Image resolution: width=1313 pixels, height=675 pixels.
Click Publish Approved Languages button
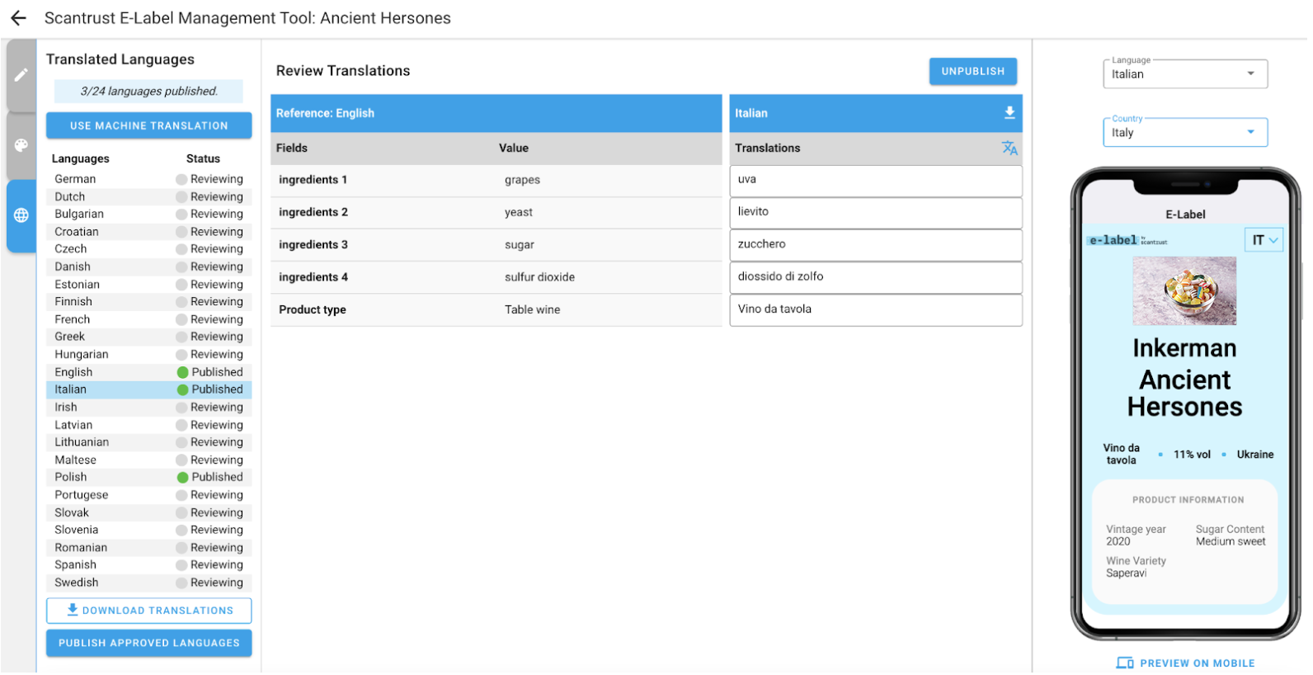[149, 644]
